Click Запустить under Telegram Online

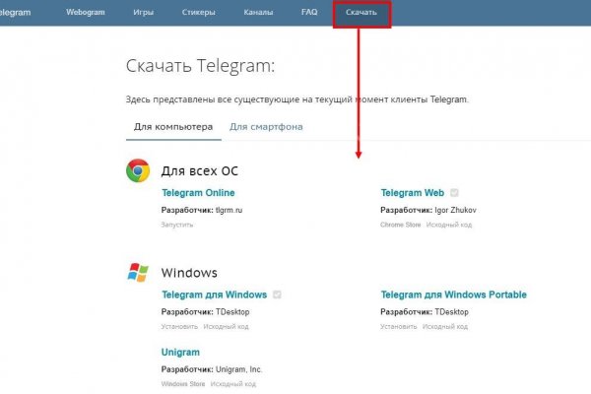coord(178,225)
